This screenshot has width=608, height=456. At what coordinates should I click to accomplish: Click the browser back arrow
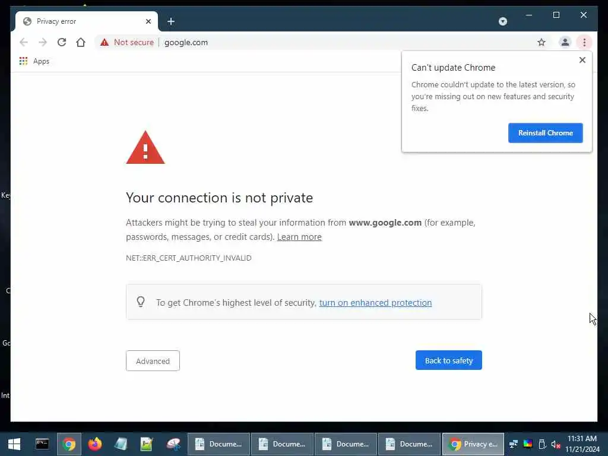(24, 42)
